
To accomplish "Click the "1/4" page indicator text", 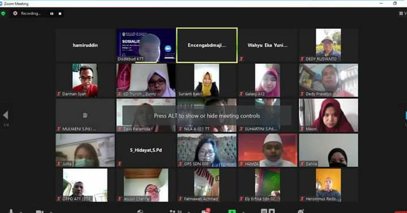I will point(6,125).
